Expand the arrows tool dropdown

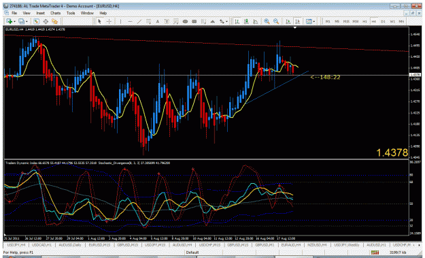click(226, 21)
